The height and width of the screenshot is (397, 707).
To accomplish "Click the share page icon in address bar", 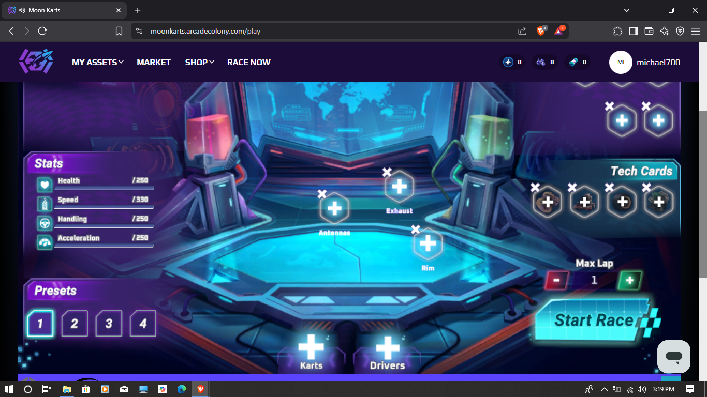I will point(522,31).
